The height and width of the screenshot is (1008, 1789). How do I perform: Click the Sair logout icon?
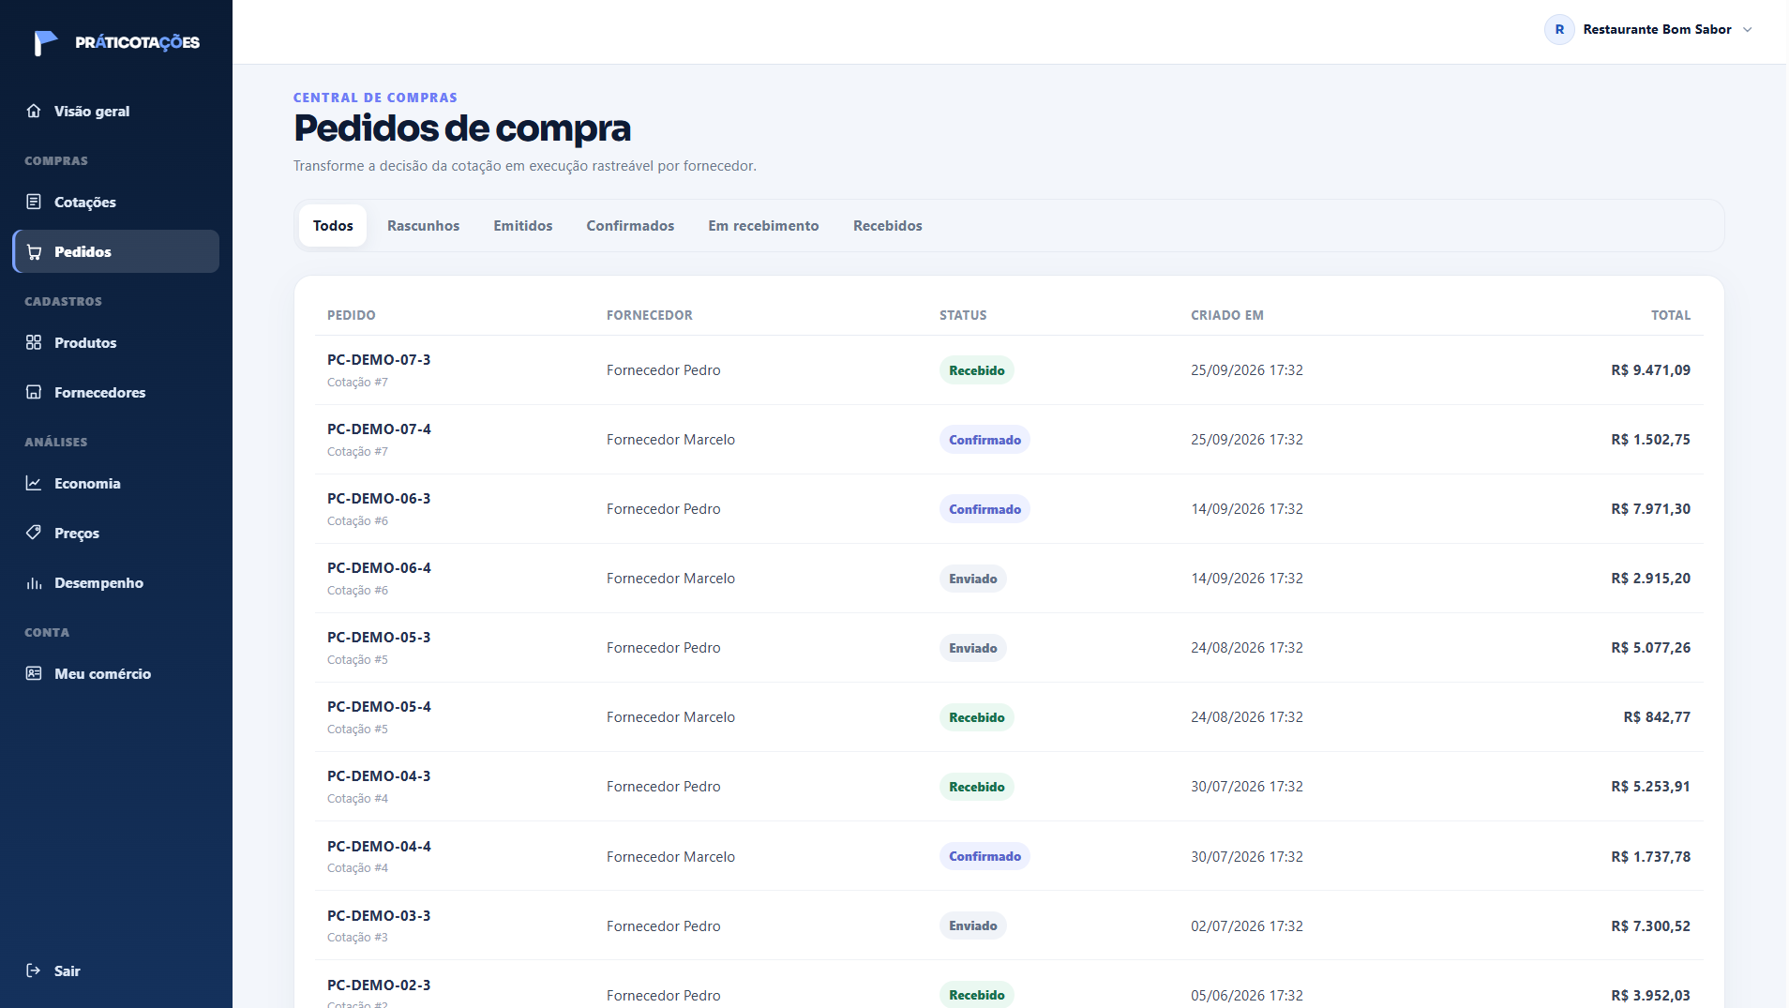click(x=34, y=970)
